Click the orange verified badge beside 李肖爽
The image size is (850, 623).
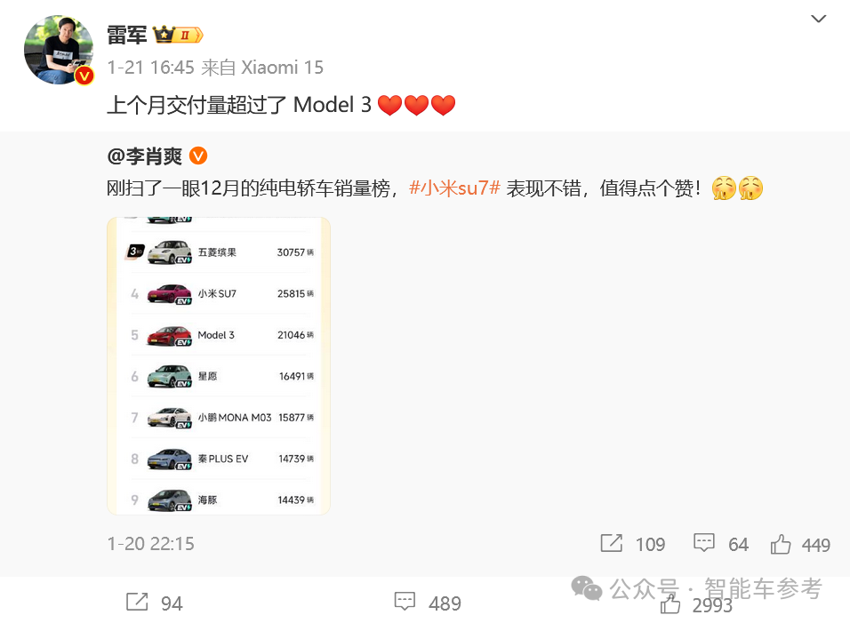pos(198,156)
